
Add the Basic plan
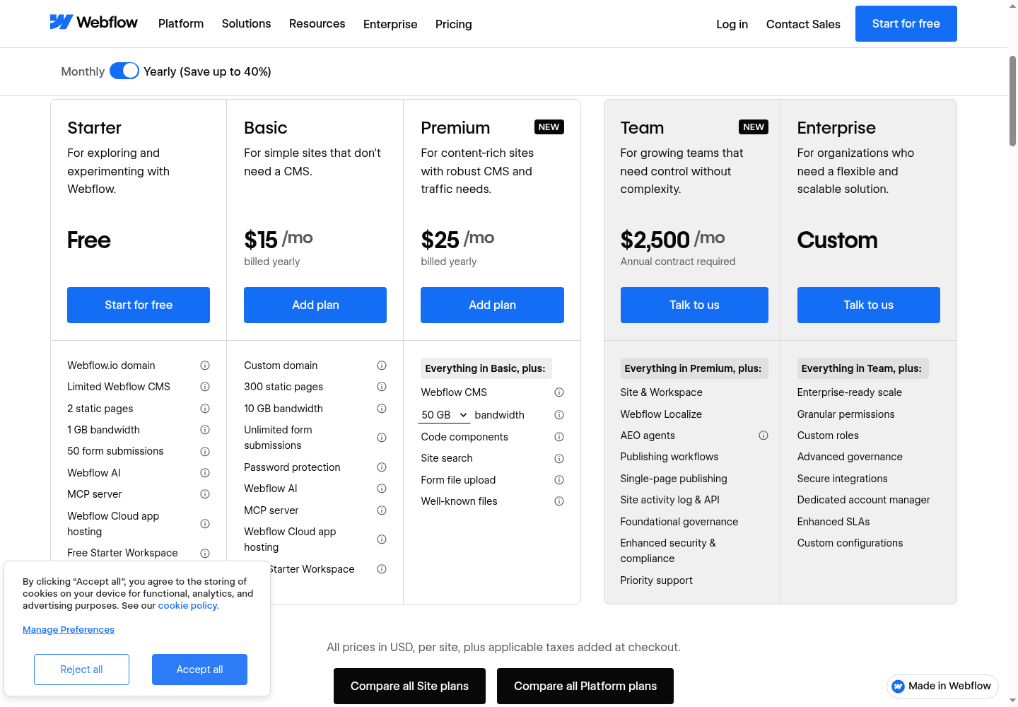pyautogui.click(x=315, y=305)
